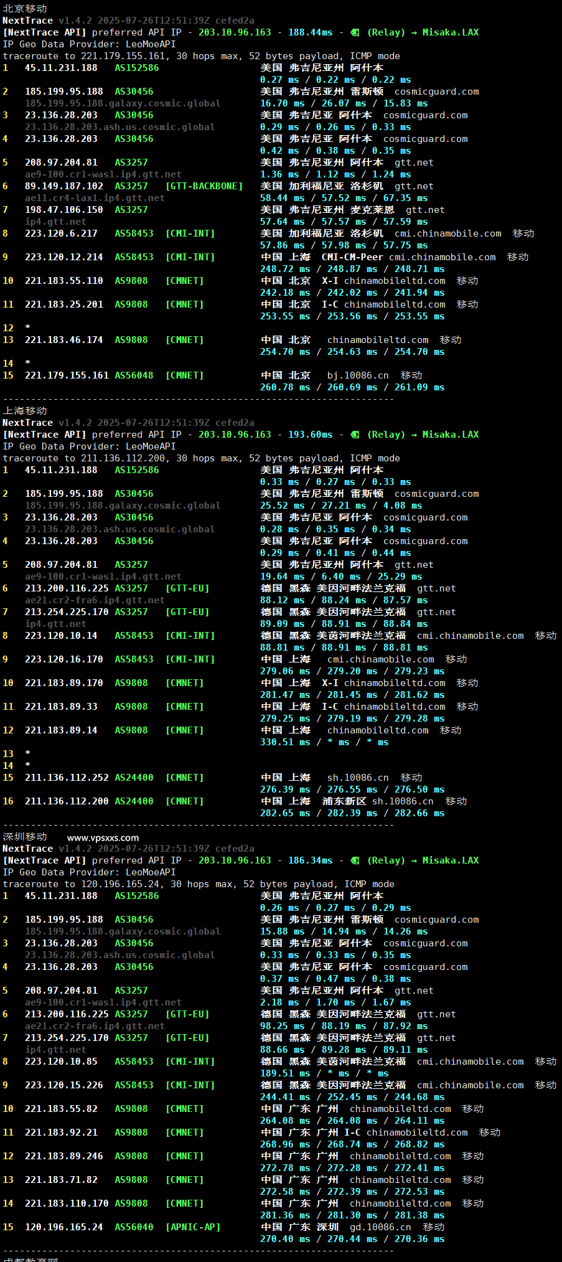
Task: Click hop IP 223.120.12.214
Action: 64,257
